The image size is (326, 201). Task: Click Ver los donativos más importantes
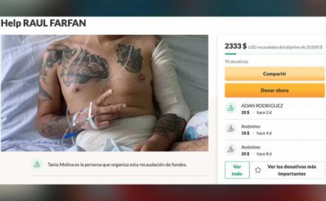[292, 170]
